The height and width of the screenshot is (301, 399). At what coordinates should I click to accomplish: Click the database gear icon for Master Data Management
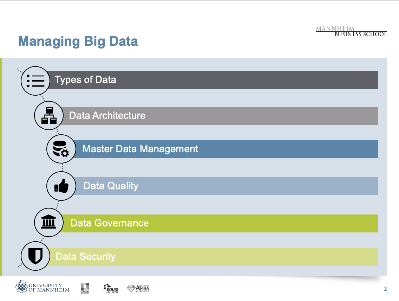click(61, 149)
